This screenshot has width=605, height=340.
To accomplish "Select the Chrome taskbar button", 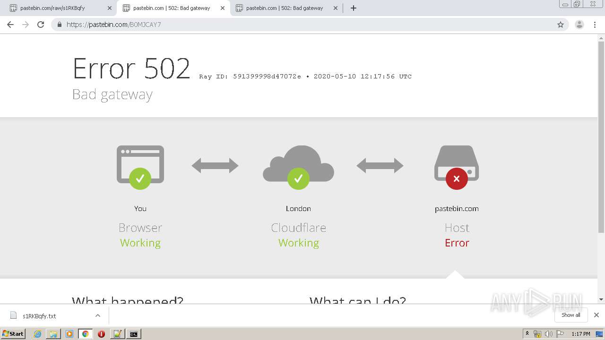I will coord(86,334).
